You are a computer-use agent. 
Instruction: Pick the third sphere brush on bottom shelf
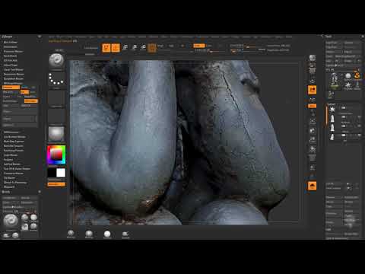pyautogui.click(x=107, y=234)
